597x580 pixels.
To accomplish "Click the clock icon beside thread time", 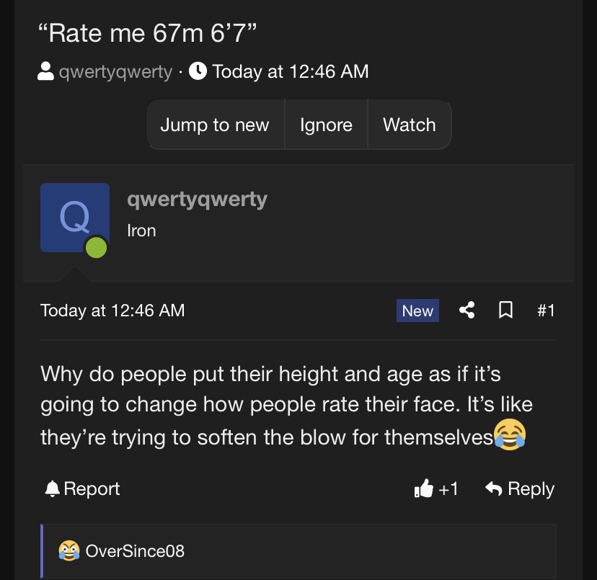I will pyautogui.click(x=198, y=71).
